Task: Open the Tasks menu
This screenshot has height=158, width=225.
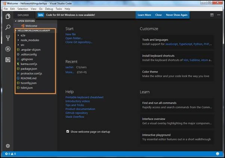Action: click(x=59, y=9)
